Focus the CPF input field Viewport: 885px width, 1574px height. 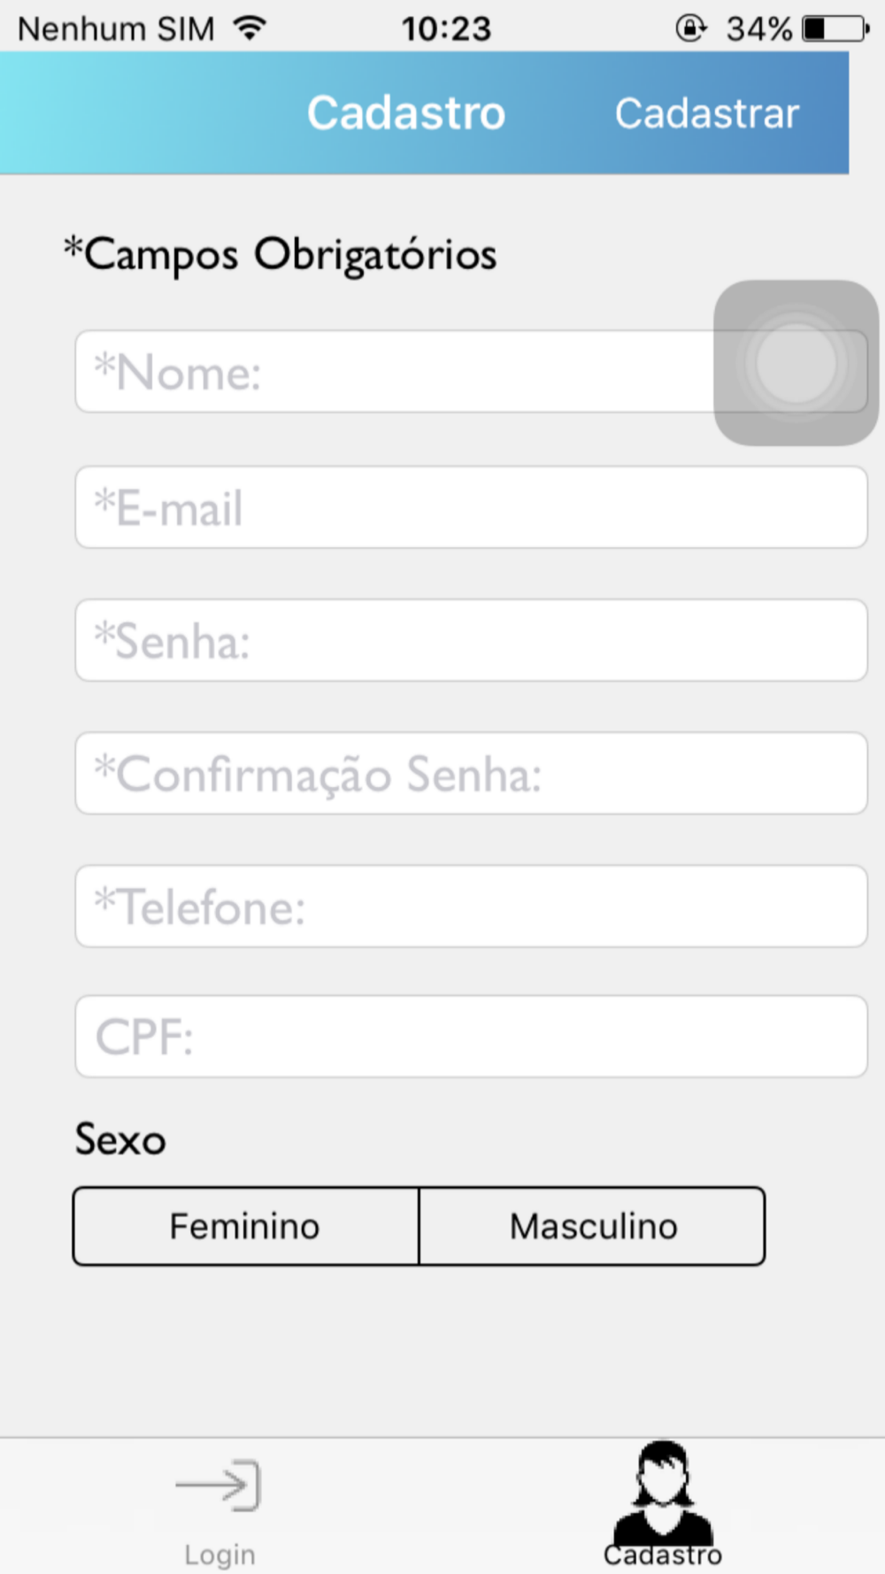tap(471, 1036)
